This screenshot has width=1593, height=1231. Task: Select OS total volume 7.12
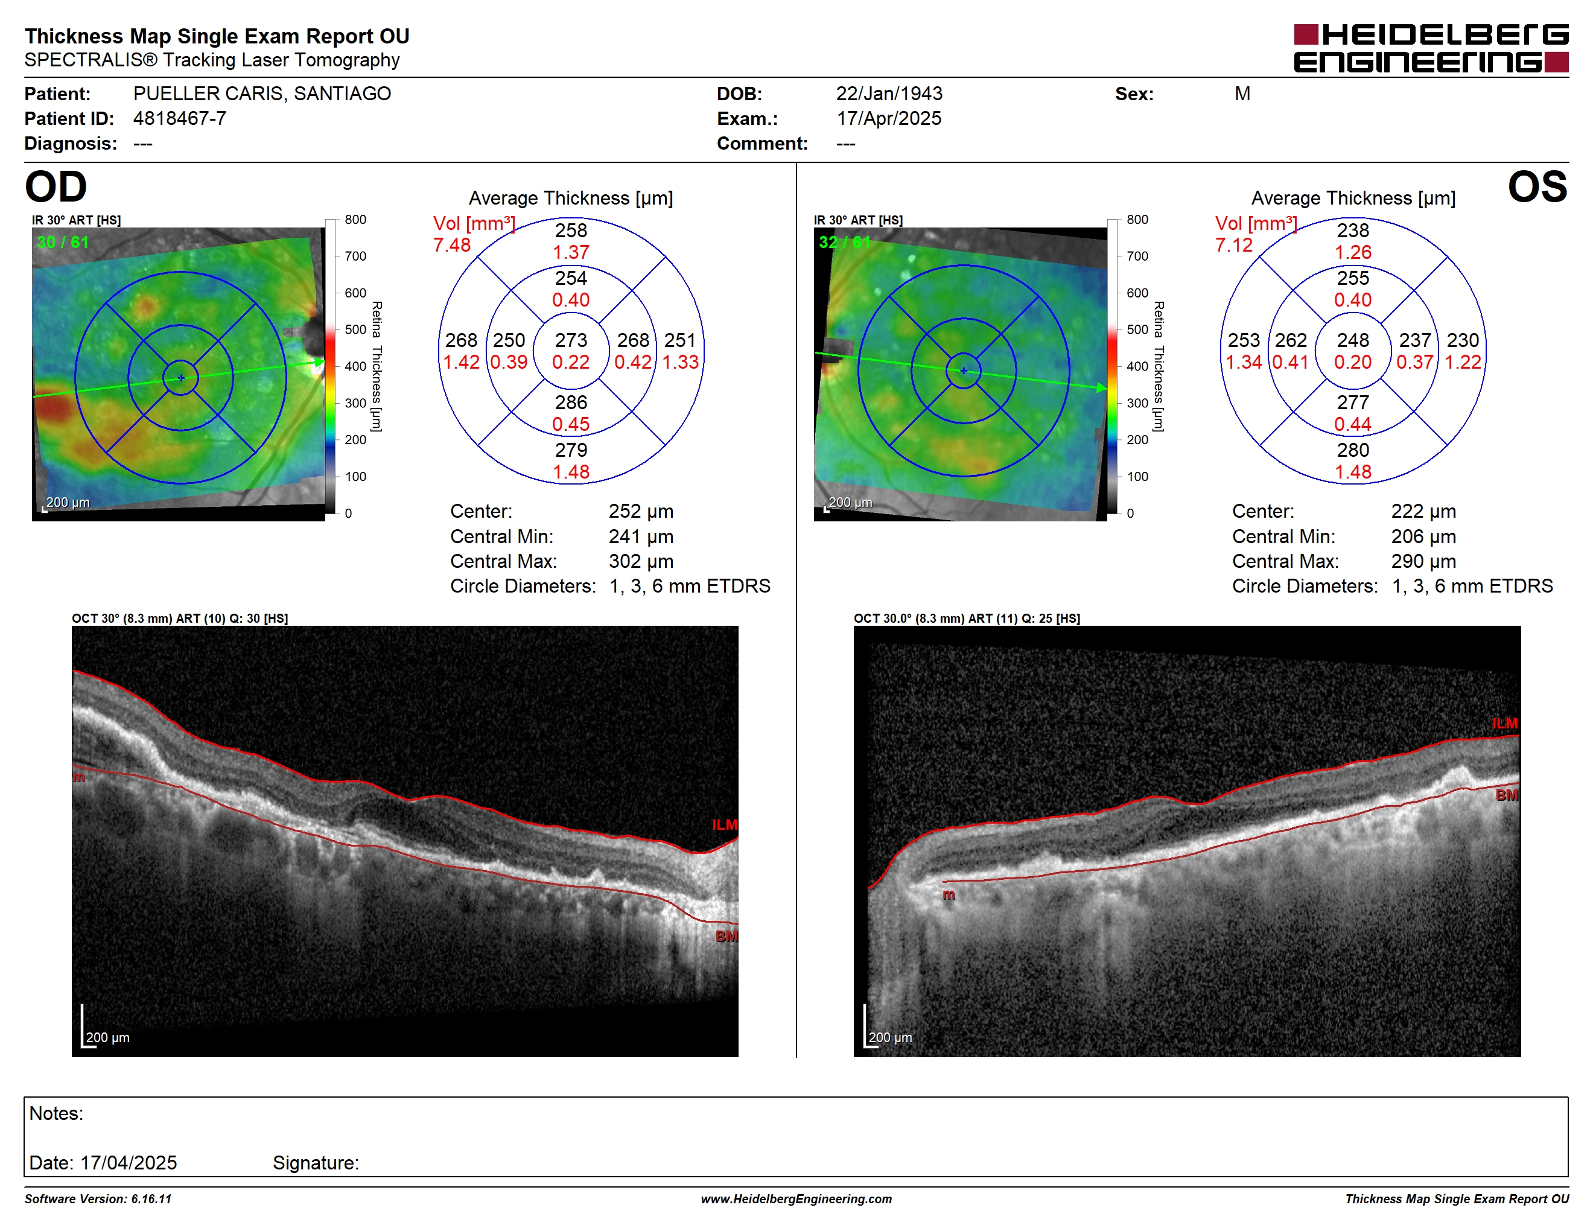[x=1233, y=245]
